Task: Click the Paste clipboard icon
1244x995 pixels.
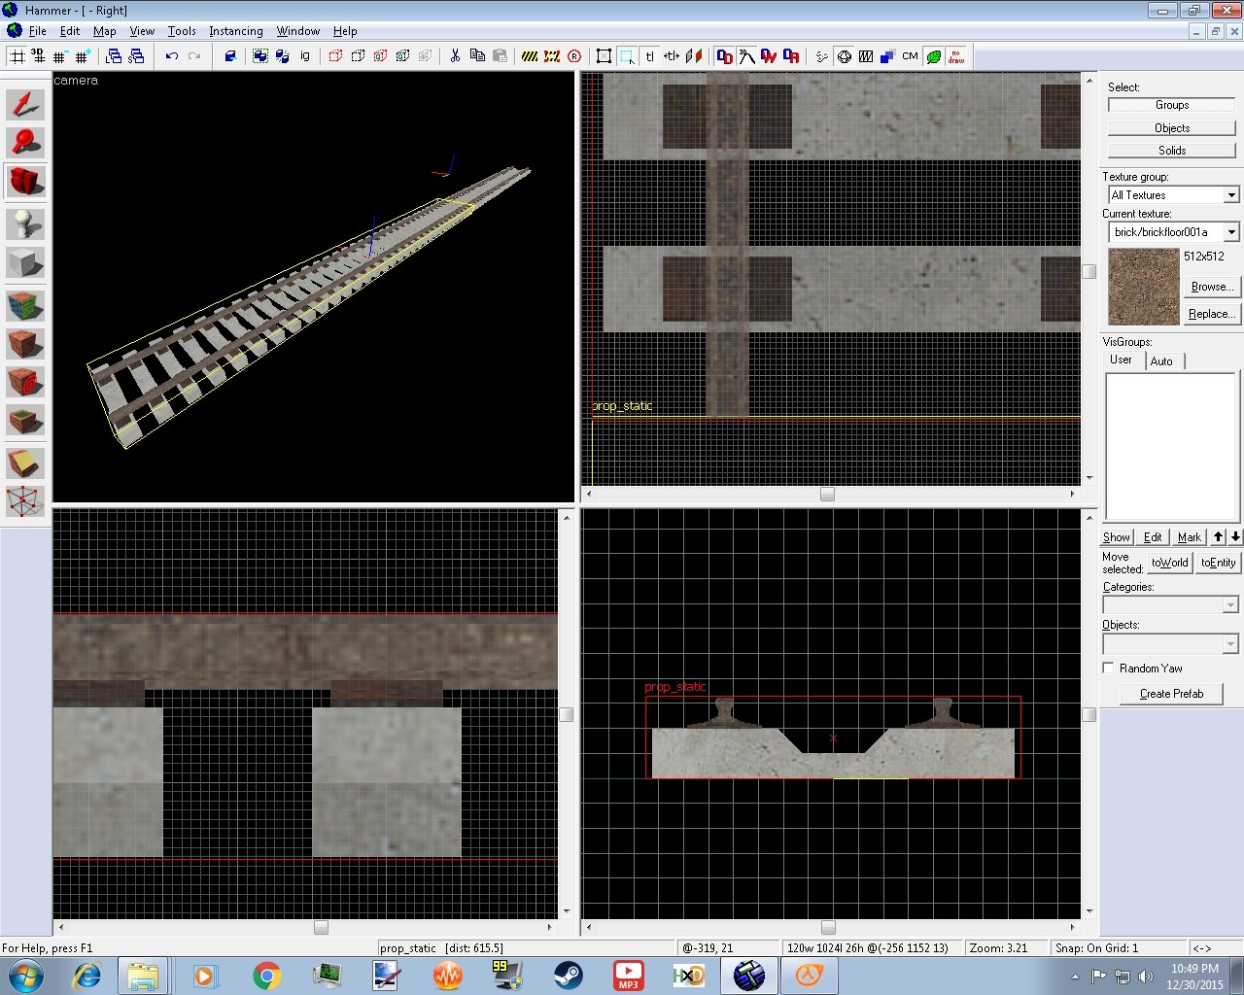Action: 500,56
